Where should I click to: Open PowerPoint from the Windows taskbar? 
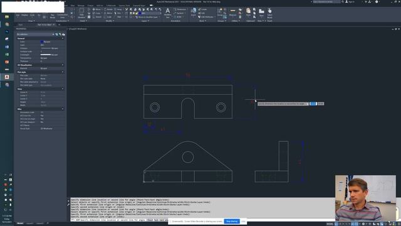[7, 62]
